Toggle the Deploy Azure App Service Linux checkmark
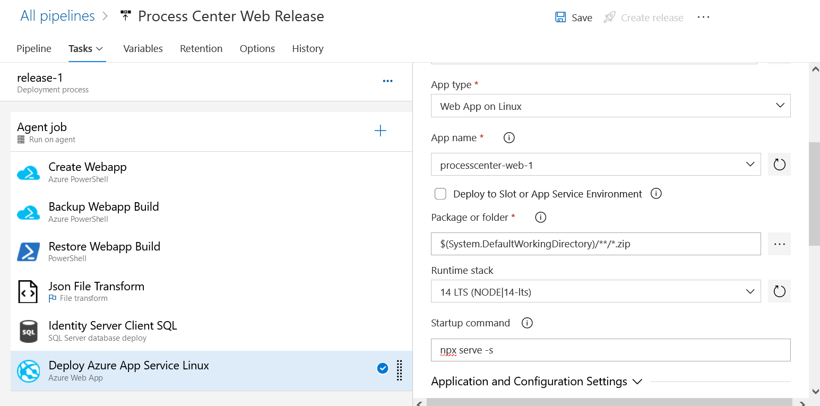The image size is (820, 406). (x=382, y=368)
